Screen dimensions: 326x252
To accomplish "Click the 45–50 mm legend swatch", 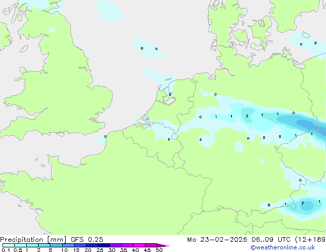I will pos(151,245).
